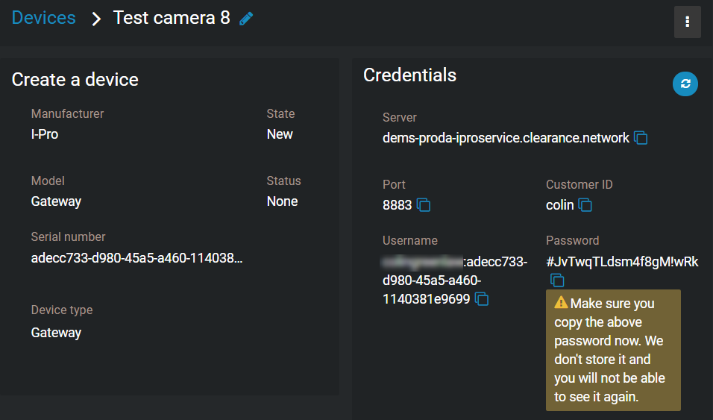Copy the Username value
The image size is (713, 420).
coord(482,299)
